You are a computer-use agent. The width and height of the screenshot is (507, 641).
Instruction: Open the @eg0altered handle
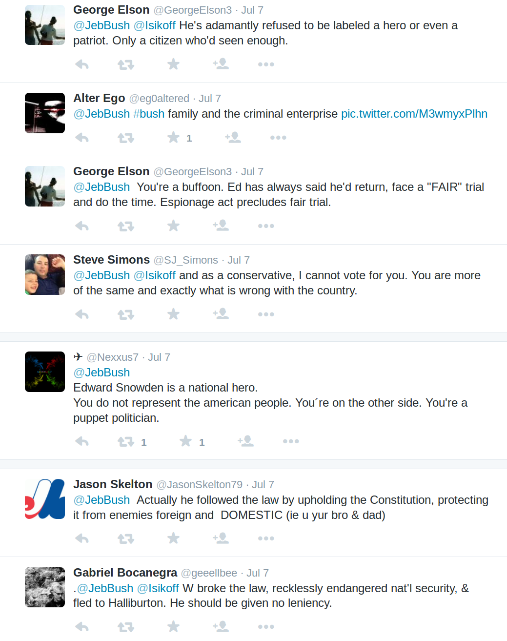pyautogui.click(x=159, y=99)
